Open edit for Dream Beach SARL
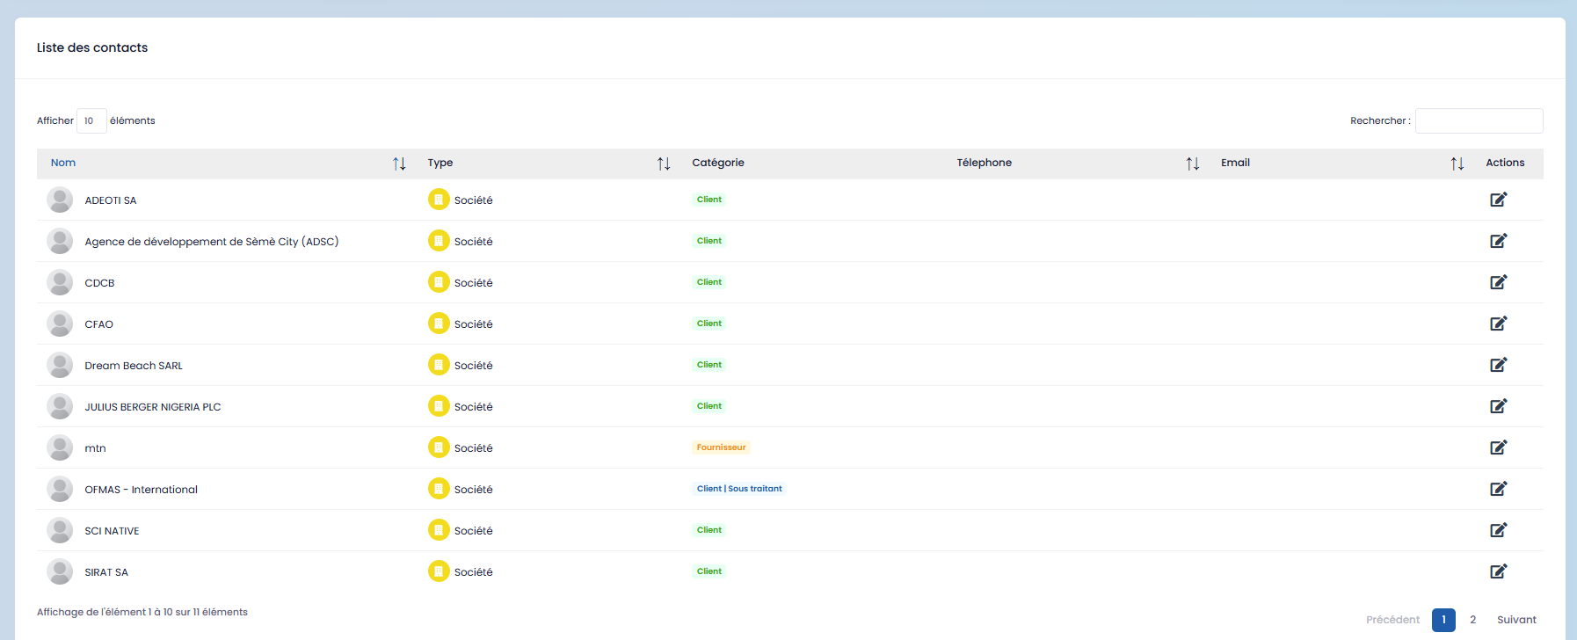The height and width of the screenshot is (640, 1577). coord(1498,365)
